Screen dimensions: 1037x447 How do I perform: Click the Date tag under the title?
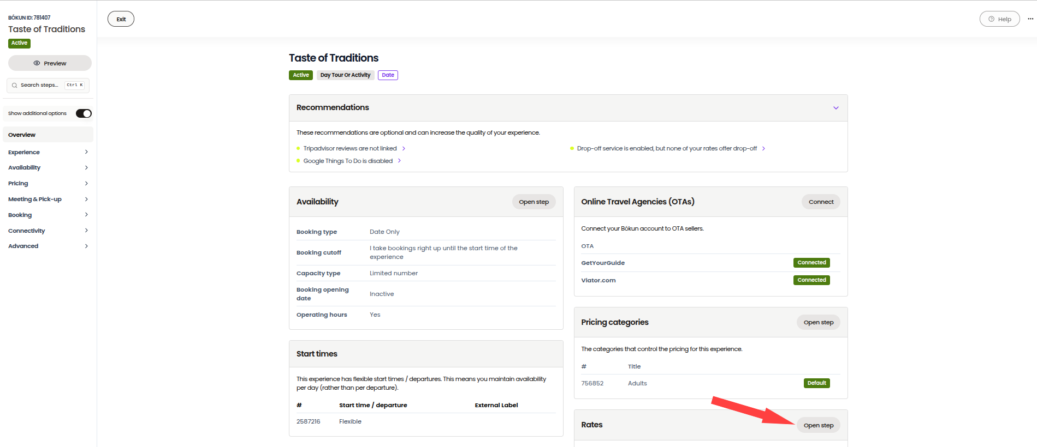(388, 75)
